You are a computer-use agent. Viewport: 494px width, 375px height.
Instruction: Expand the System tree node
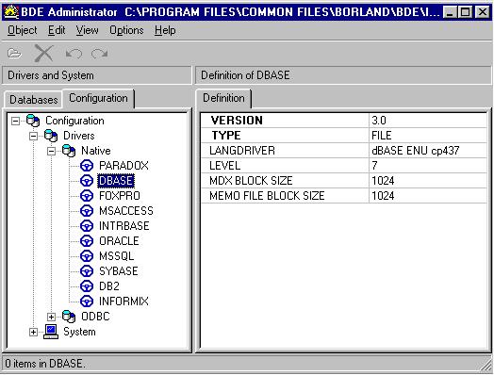click(x=33, y=332)
